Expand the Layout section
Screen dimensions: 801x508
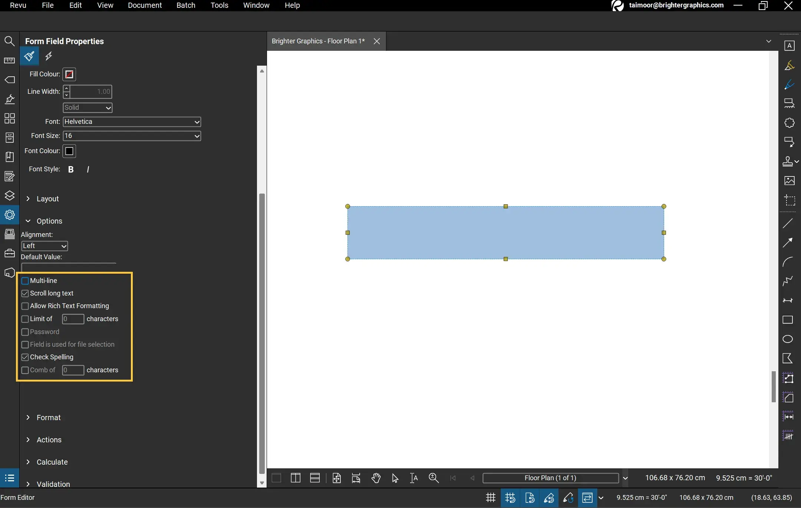[28, 199]
